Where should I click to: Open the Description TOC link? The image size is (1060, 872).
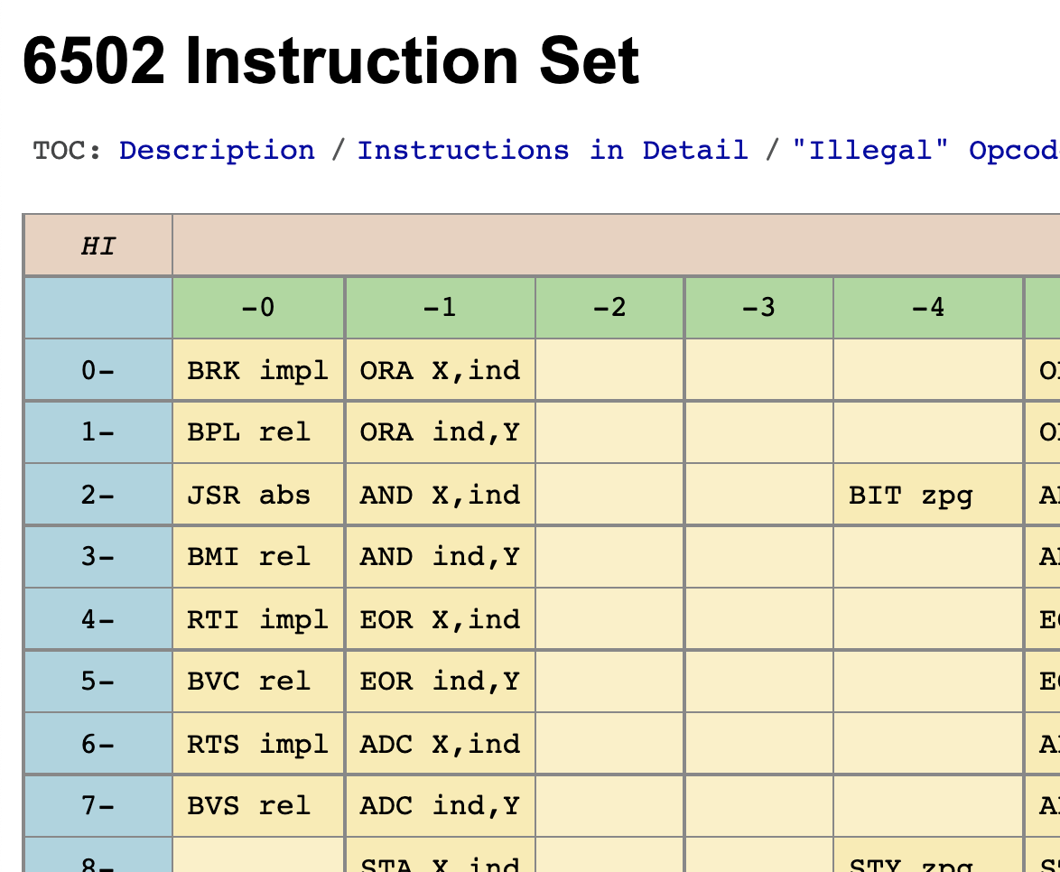pyautogui.click(x=217, y=150)
